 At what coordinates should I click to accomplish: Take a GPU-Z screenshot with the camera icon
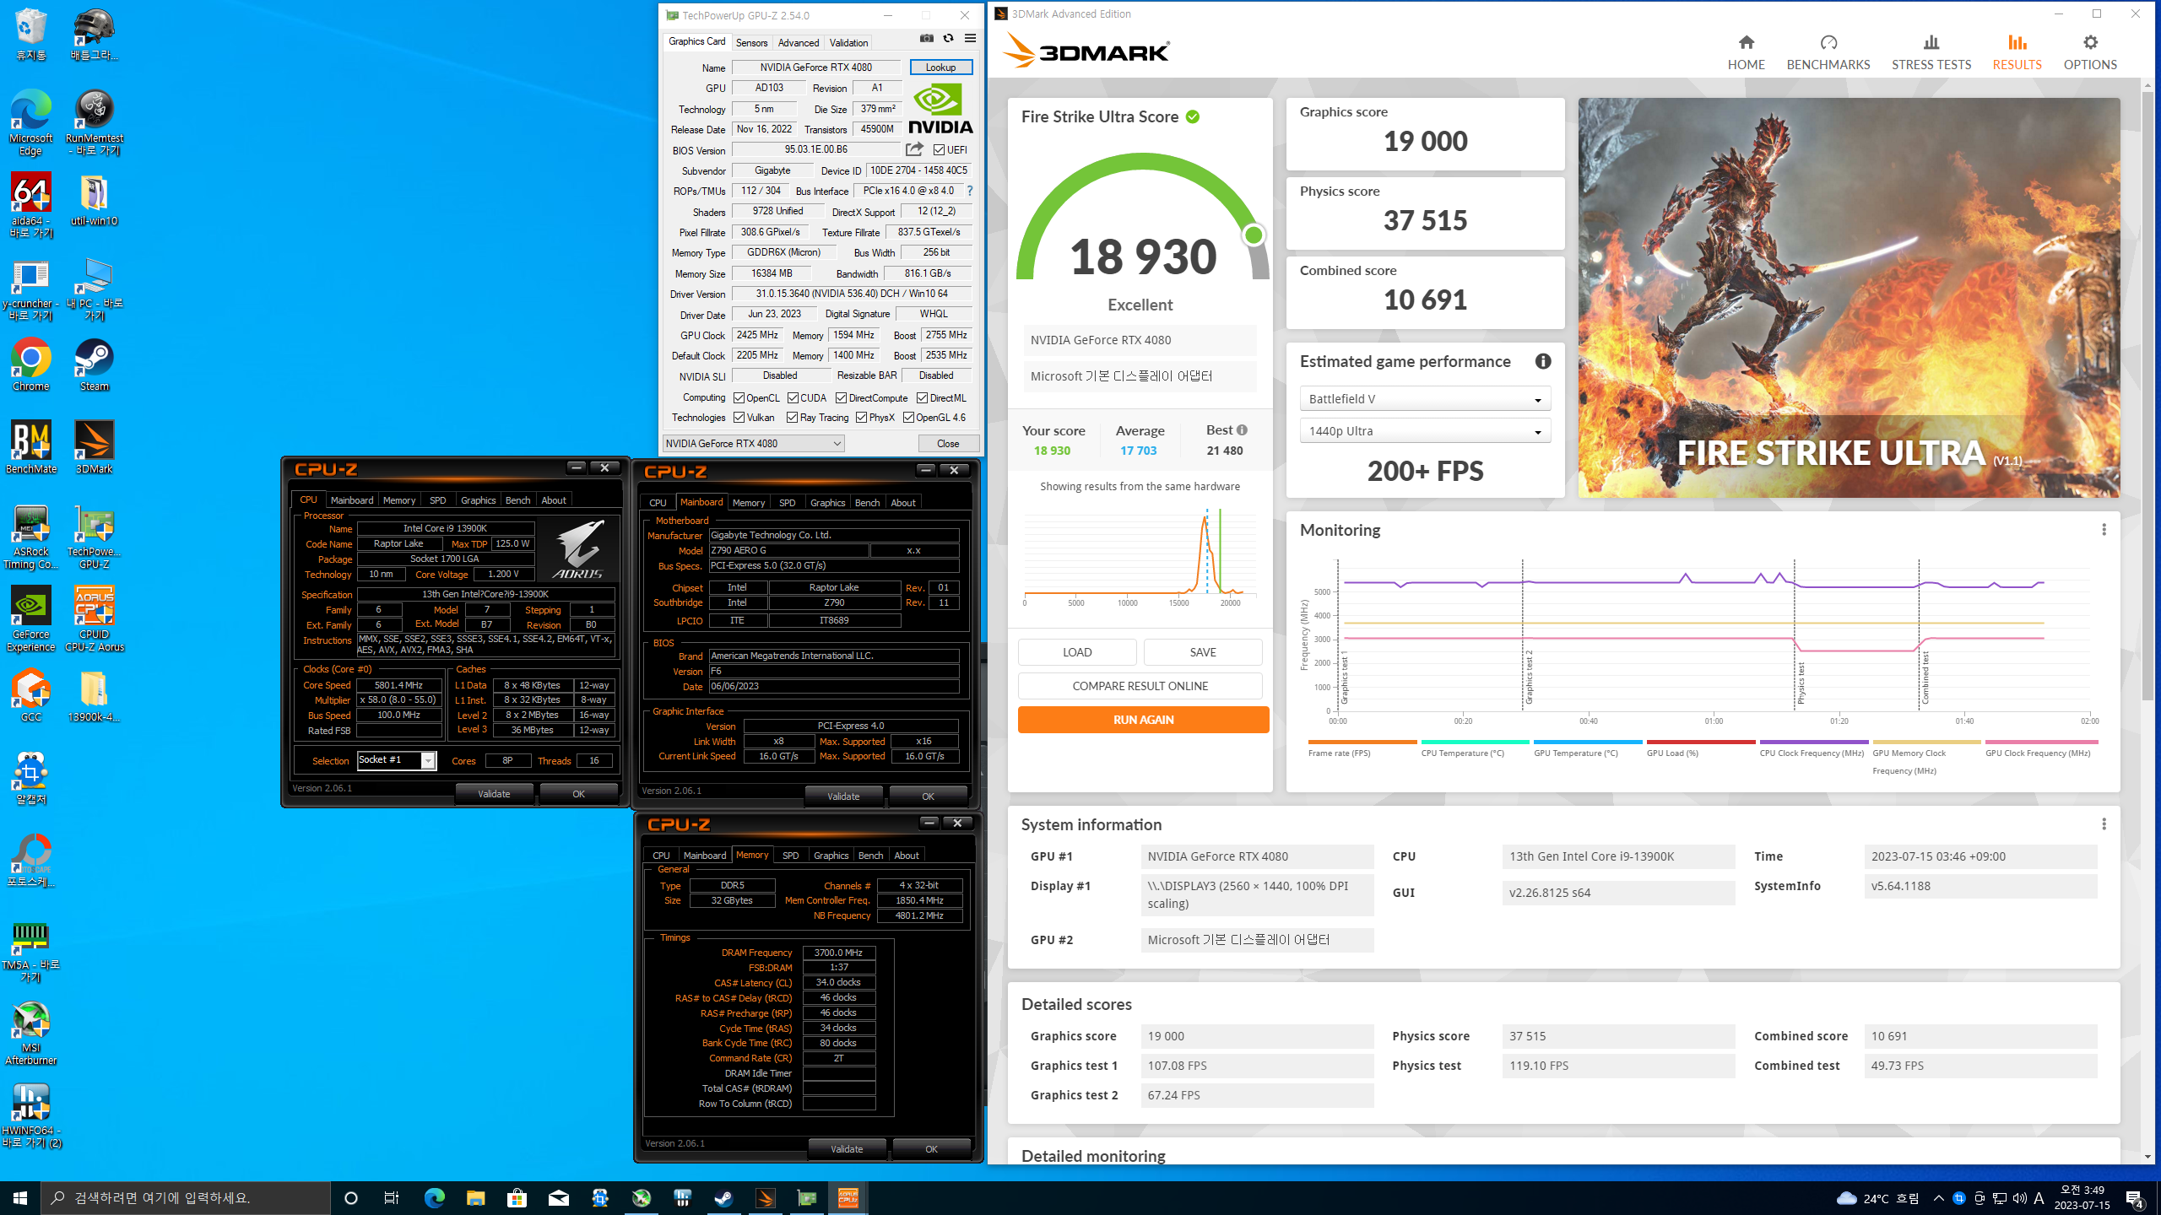(x=926, y=39)
